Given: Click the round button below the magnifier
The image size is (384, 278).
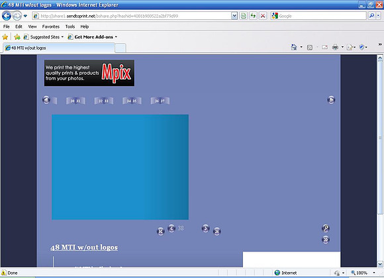Looking at the screenshot, I should 326,240.
